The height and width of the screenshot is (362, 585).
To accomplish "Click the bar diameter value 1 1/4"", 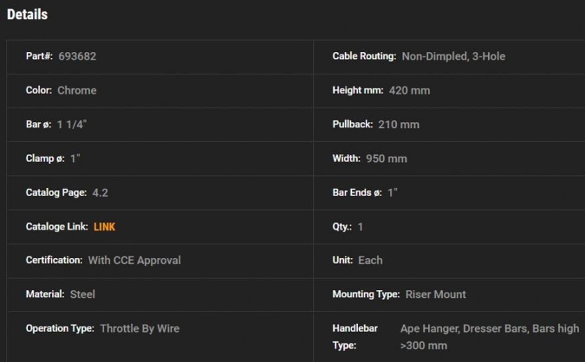I will coord(72,125).
